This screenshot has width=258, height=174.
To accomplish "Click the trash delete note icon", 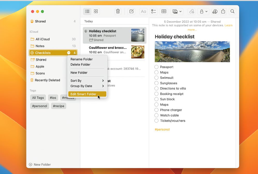I will pyautogui.click(x=118, y=11).
